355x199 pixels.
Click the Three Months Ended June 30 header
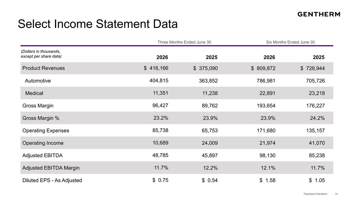(184, 42)
